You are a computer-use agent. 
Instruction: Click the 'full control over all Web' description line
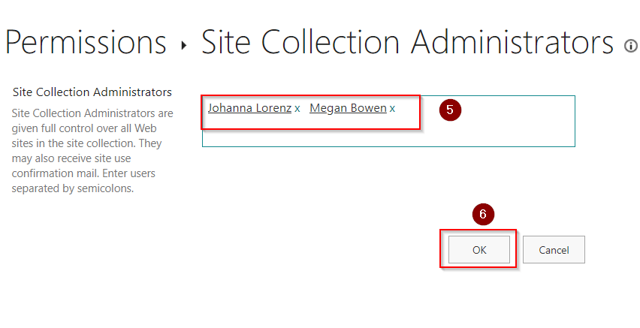(92, 128)
